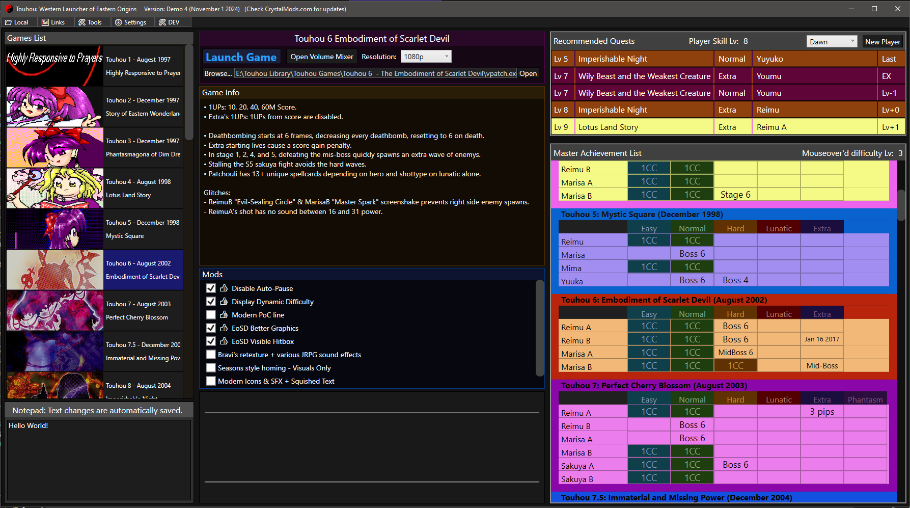
Task: Select Touhou 4 Lotus Land Story thumbnail
Action: click(55, 188)
